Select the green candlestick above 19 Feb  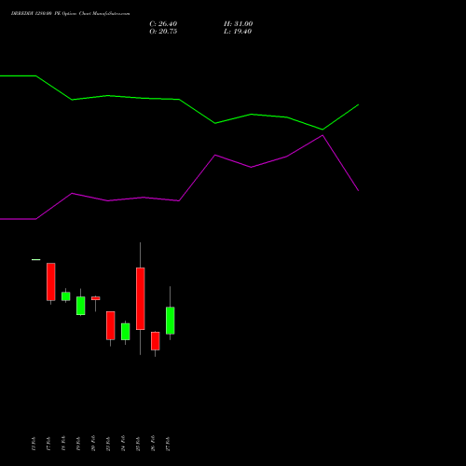(81, 306)
